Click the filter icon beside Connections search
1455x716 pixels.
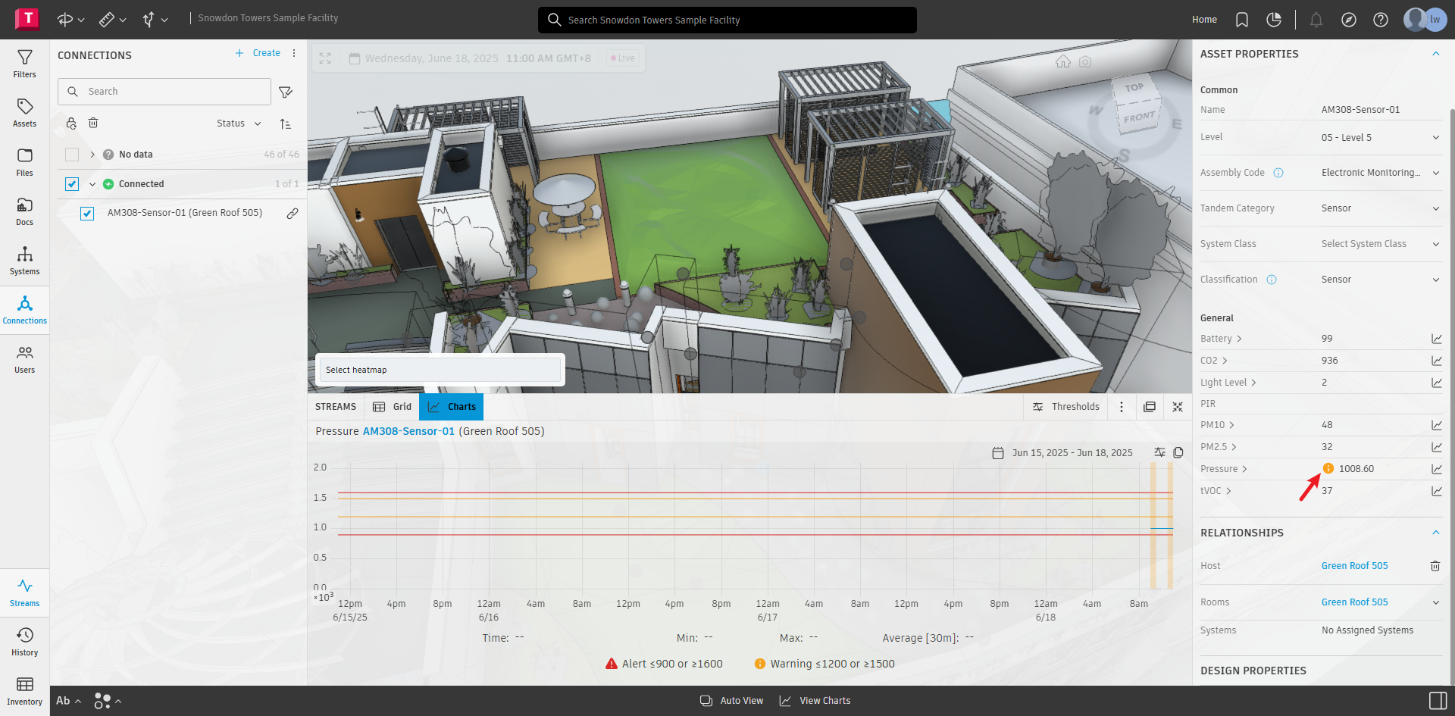(x=286, y=92)
